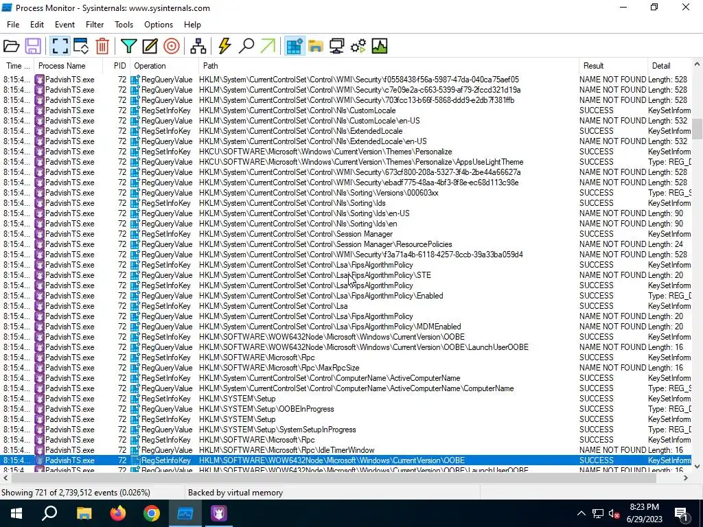Launch Firefox from the taskbar
The height and width of the screenshot is (527, 703).
coord(118,513)
